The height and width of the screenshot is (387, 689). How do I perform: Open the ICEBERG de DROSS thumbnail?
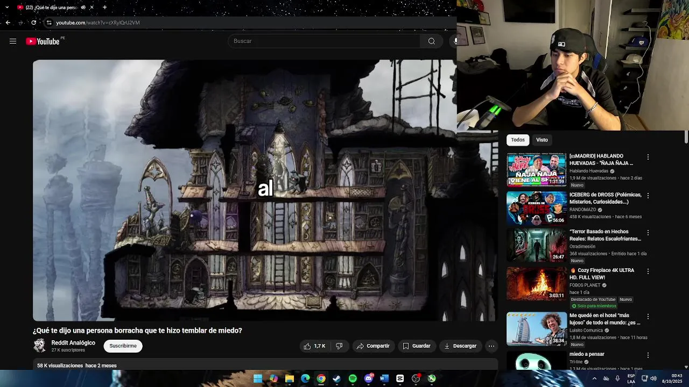[536, 209]
